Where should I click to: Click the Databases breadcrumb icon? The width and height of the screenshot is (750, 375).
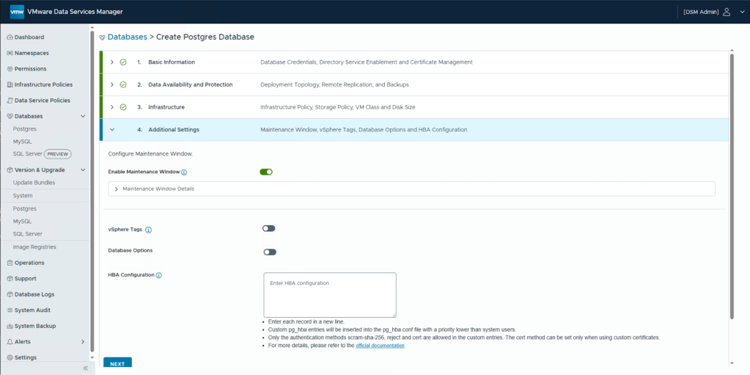point(102,37)
